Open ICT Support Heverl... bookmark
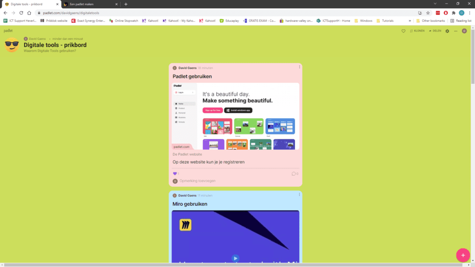Screen dimensions: 475x267 [x=20, y=21]
